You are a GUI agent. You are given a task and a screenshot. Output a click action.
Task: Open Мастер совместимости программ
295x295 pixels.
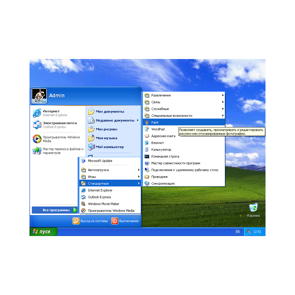pos(183,163)
